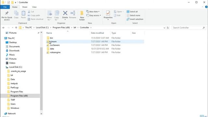Sort by the Name column header
Screen dimensions: 208x117
pyautogui.click(x=49, y=33)
